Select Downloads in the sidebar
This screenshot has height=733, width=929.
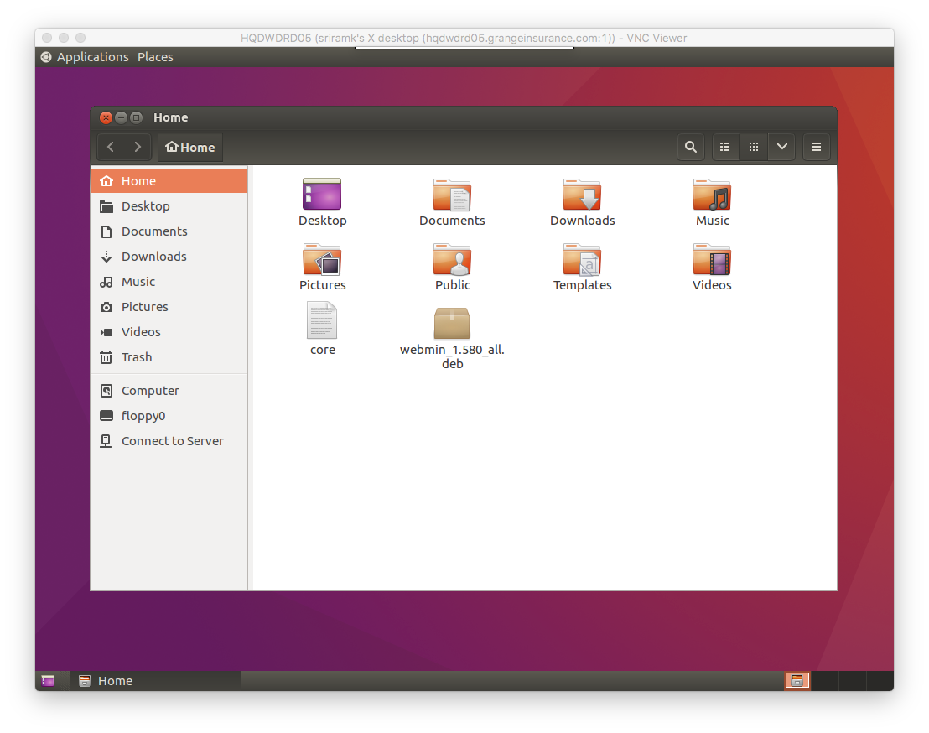pos(153,256)
